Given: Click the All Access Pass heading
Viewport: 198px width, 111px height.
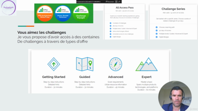Looking at the screenshot, I should coord(125,8).
